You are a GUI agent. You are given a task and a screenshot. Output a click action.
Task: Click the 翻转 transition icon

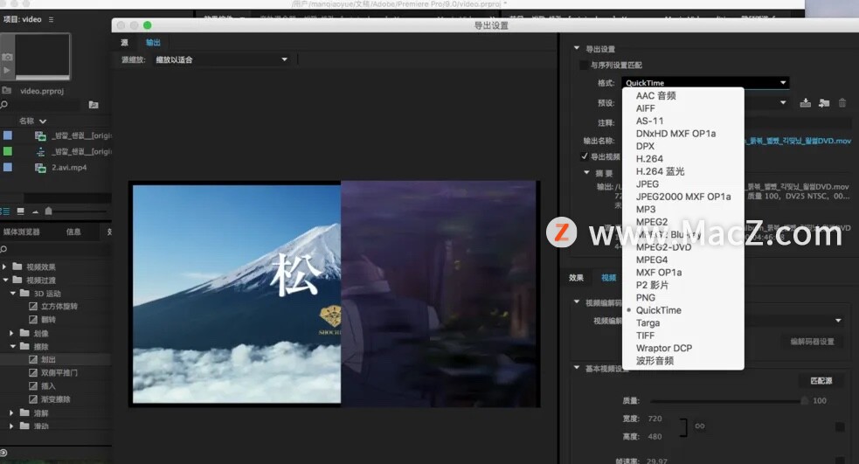pyautogui.click(x=33, y=319)
